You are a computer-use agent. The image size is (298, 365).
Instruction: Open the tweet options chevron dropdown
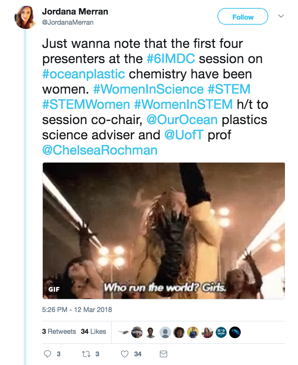point(281,16)
